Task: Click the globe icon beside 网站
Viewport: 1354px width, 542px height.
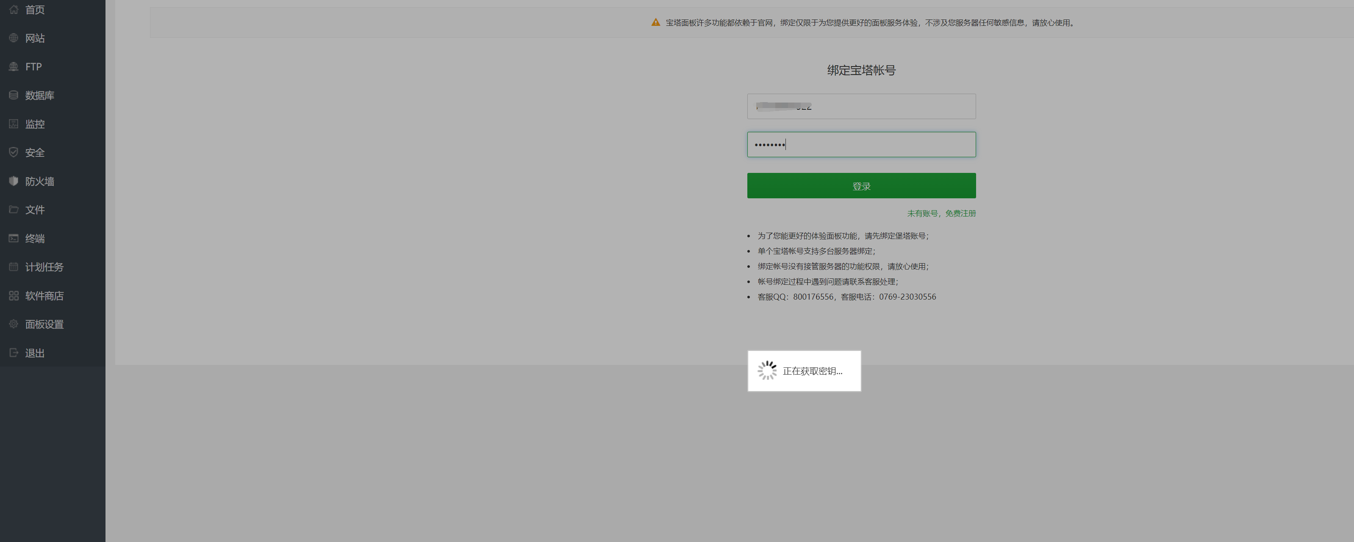Action: tap(14, 38)
